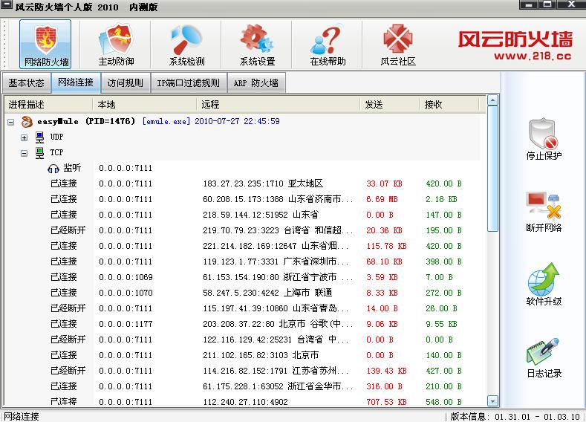Open the 风云社区 icon

click(x=397, y=39)
